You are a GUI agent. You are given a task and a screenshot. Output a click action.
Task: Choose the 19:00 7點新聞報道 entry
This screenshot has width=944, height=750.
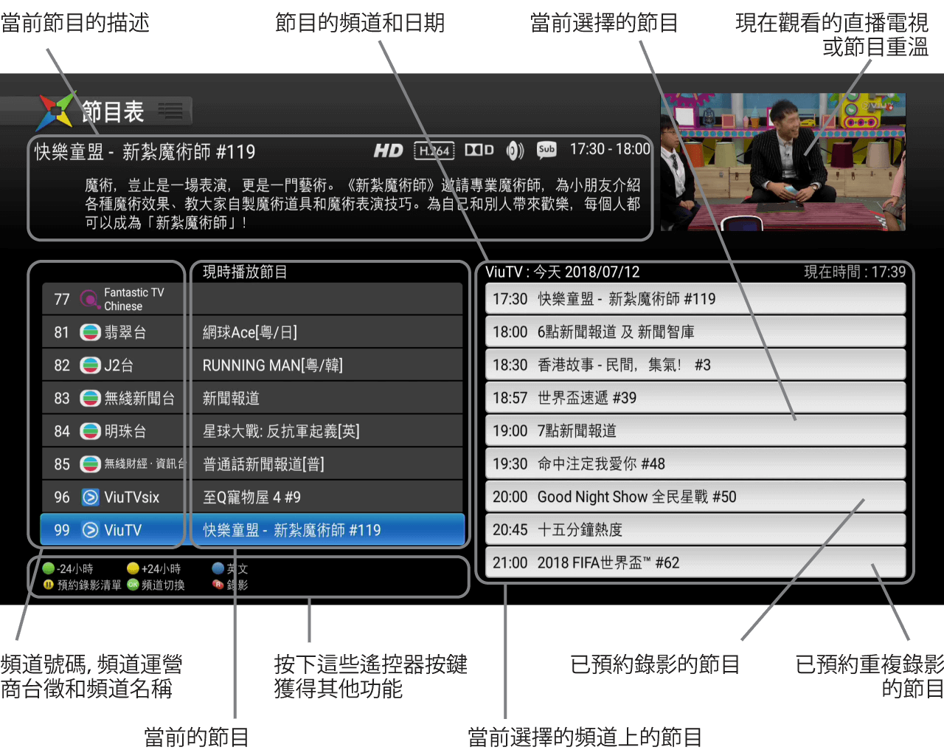(x=695, y=430)
